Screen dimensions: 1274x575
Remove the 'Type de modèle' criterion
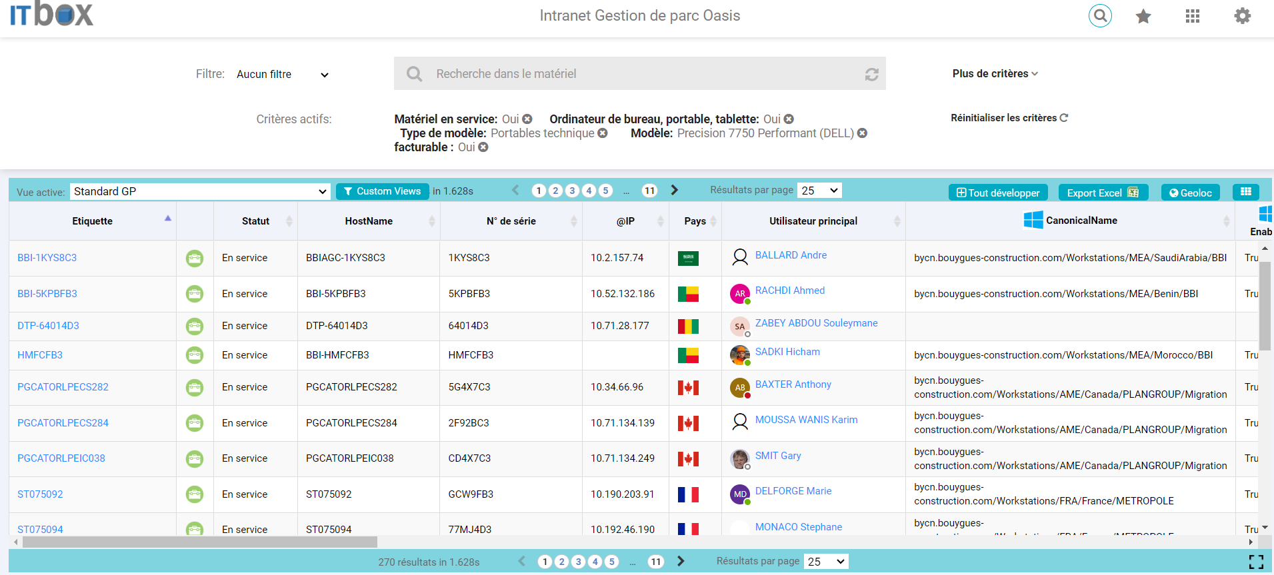coord(603,133)
